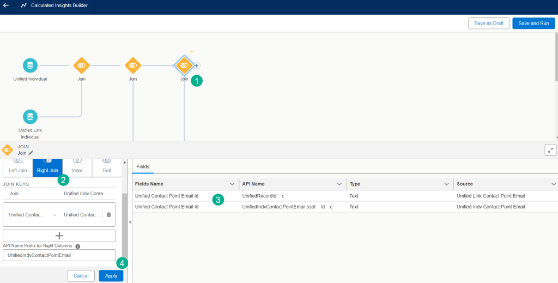Viewport: 558px width, 283px height.
Task: Open the Fields Name column dropdown
Action: tap(233, 184)
